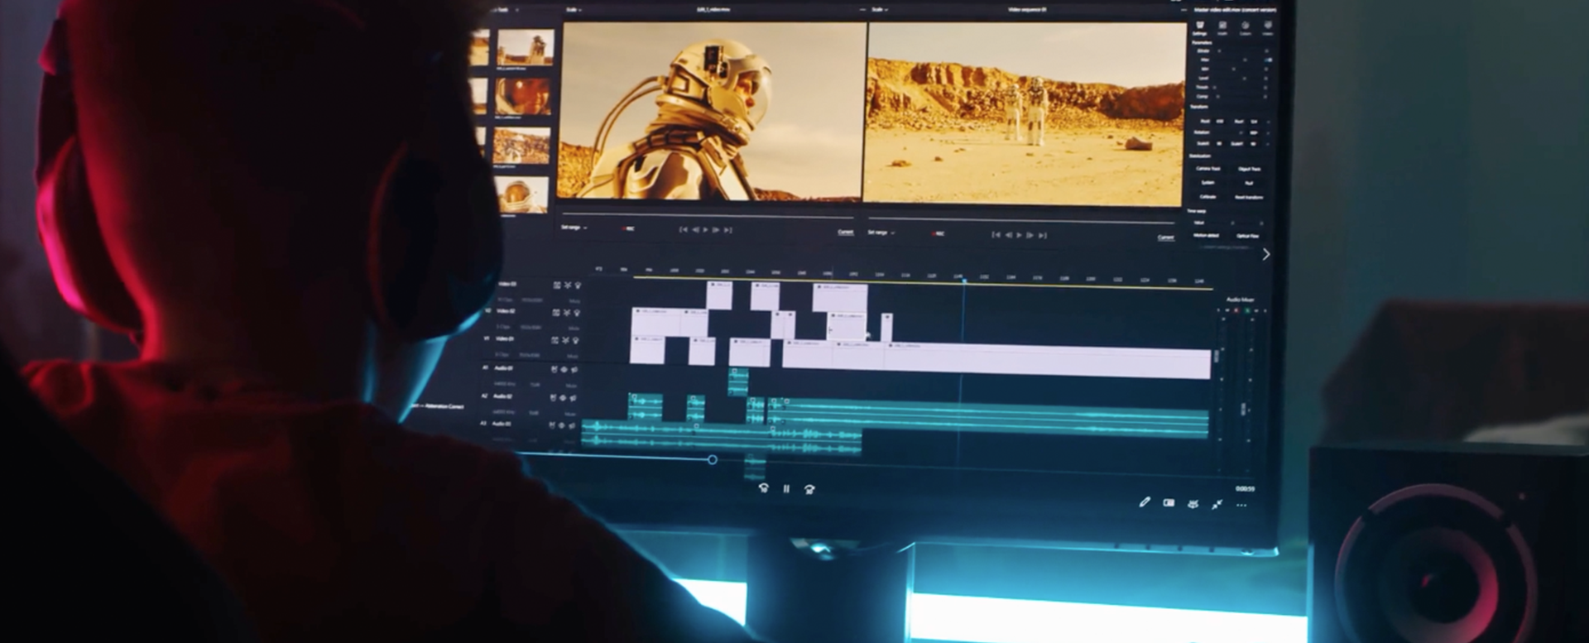Click the Current link under right viewer
Image resolution: width=1589 pixels, height=643 pixels.
tap(1165, 238)
